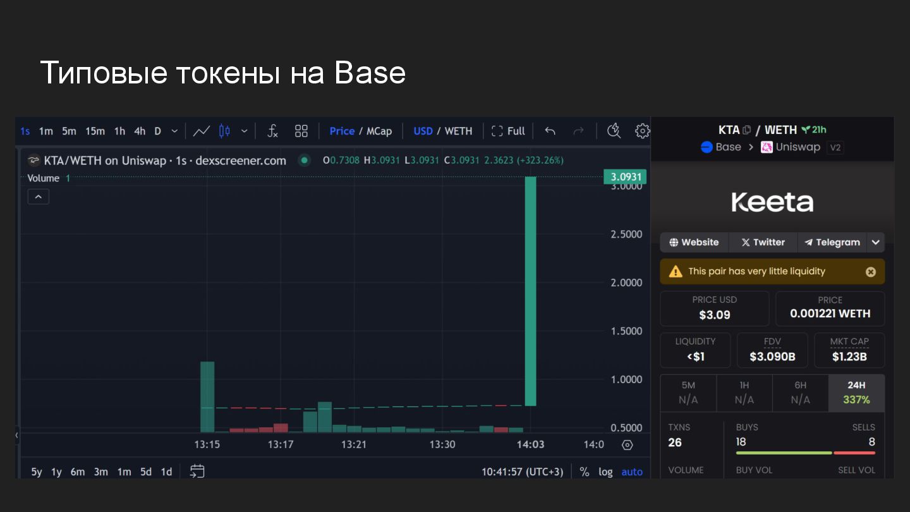Open price scale settings gear icon

[x=627, y=445]
